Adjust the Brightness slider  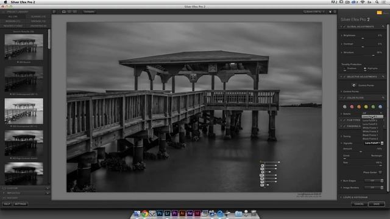[363, 38]
